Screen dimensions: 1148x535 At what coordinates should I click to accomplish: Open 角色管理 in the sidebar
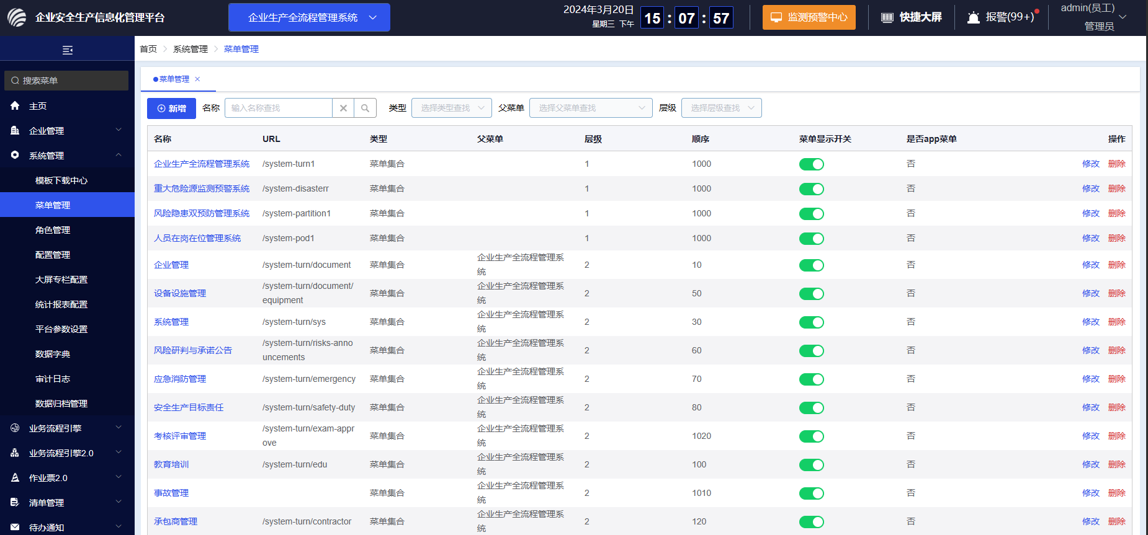pos(67,230)
